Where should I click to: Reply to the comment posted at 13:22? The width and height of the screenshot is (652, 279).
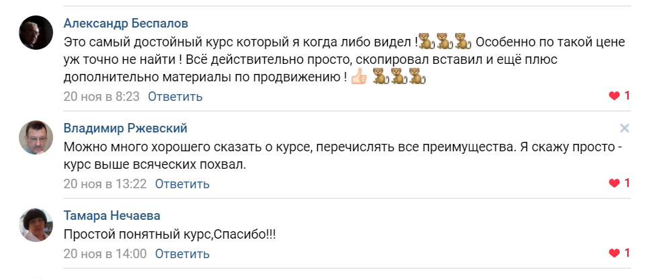[182, 184]
